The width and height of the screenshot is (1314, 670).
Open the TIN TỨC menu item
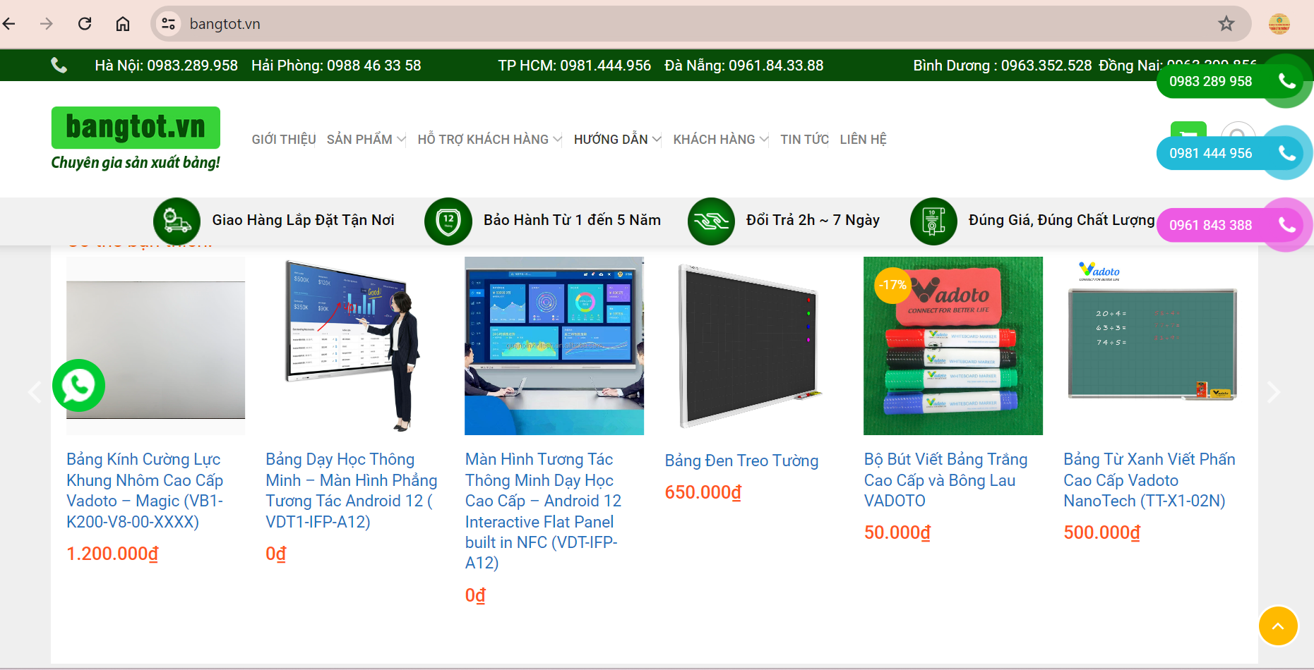[804, 140]
